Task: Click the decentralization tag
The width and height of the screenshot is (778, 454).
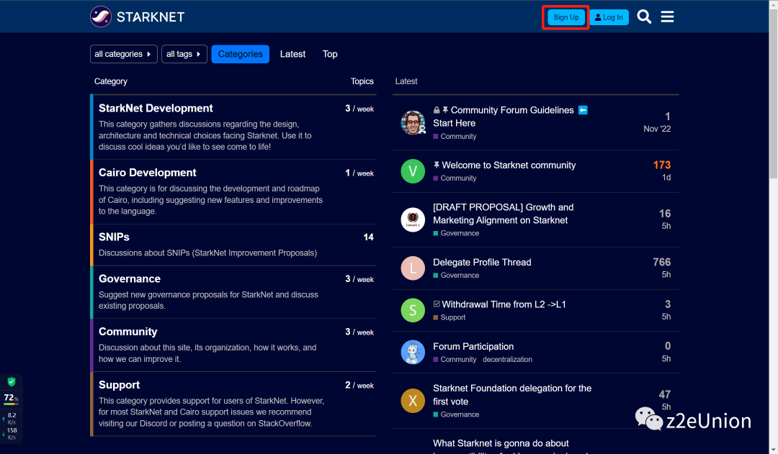Action: pos(507,359)
